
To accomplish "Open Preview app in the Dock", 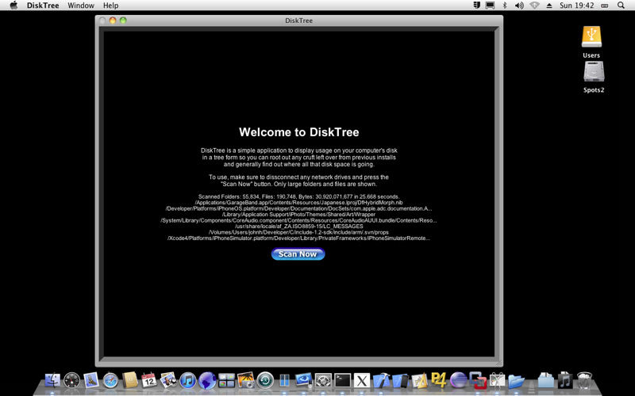I will pyautogui.click(x=168, y=380).
